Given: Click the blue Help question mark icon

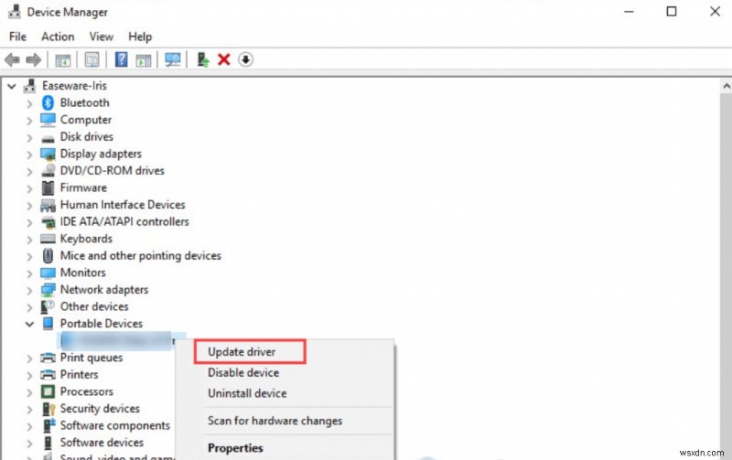Looking at the screenshot, I should 121,59.
